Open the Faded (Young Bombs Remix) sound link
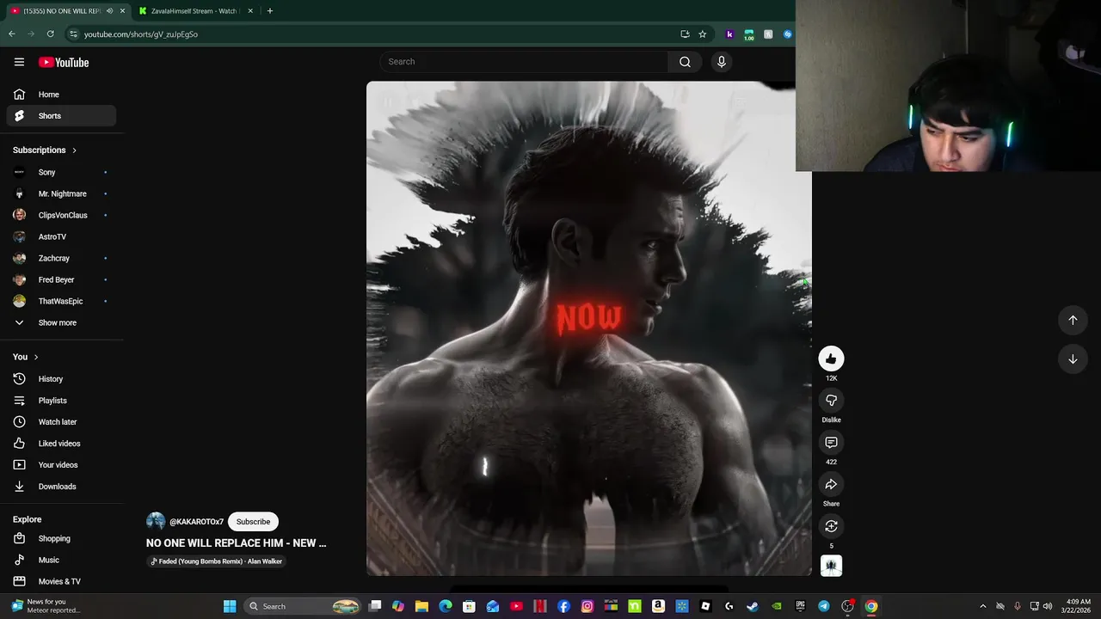 click(216, 561)
